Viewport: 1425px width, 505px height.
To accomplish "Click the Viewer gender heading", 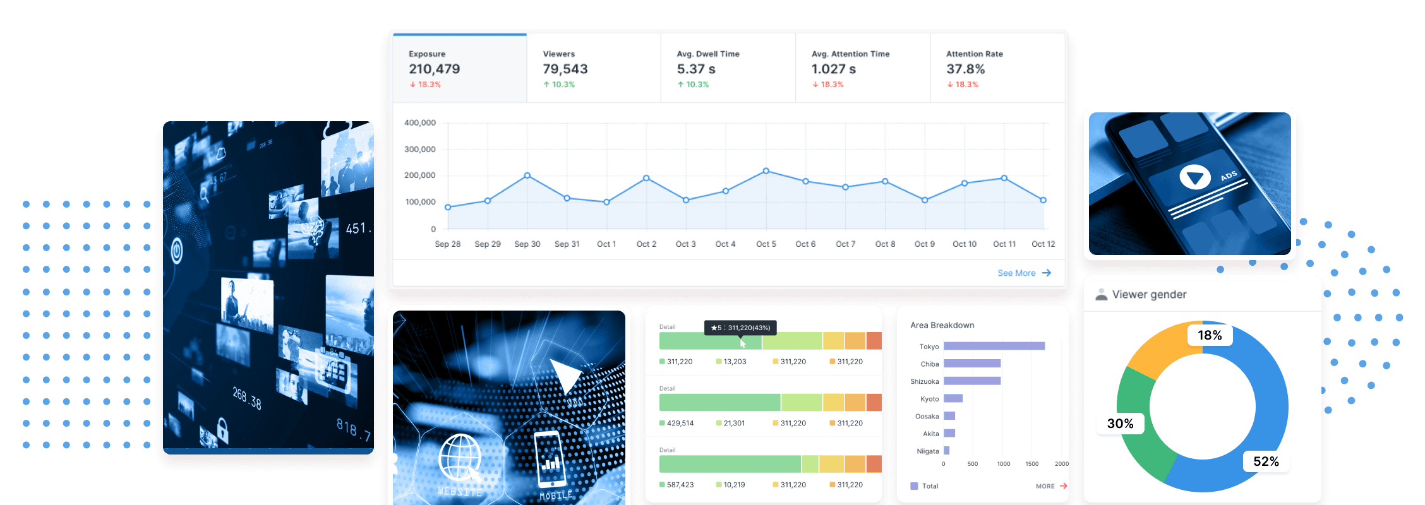I will tap(1150, 294).
